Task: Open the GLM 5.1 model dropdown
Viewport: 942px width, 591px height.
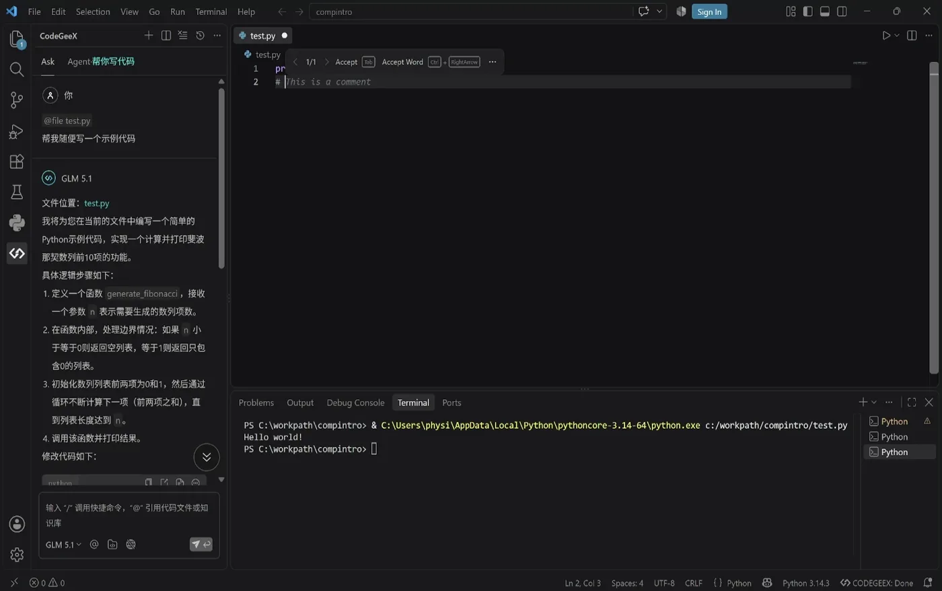Action: (63, 545)
